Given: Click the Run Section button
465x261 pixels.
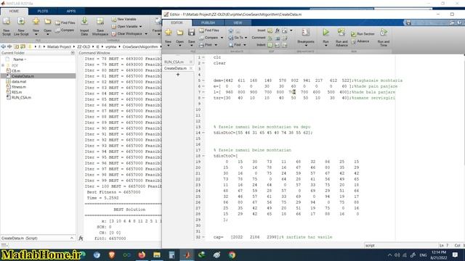Looking at the screenshot, I should 363,34.
